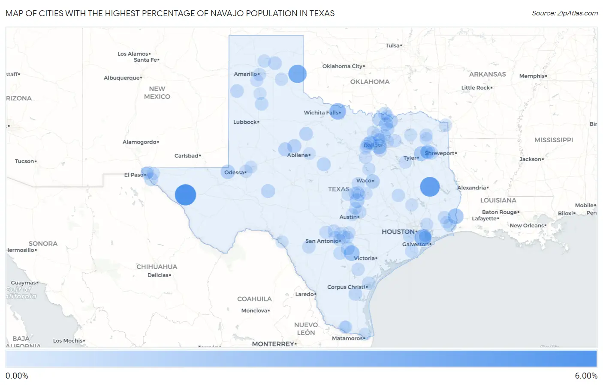
Task: Click the Little Rock city label
Action: [x=476, y=88]
